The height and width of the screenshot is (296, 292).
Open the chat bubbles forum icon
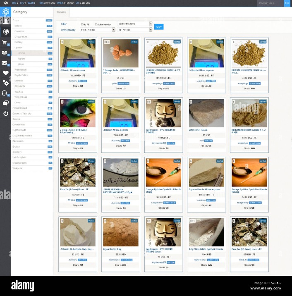(x=6, y=103)
